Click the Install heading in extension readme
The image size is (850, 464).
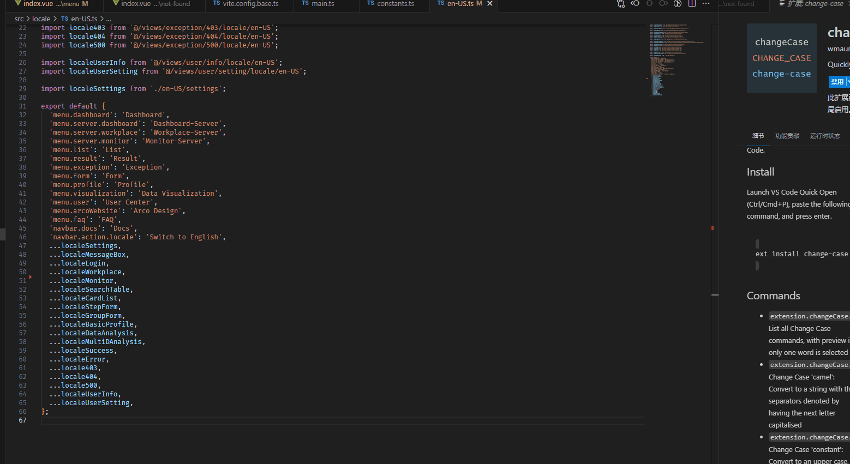click(x=761, y=172)
